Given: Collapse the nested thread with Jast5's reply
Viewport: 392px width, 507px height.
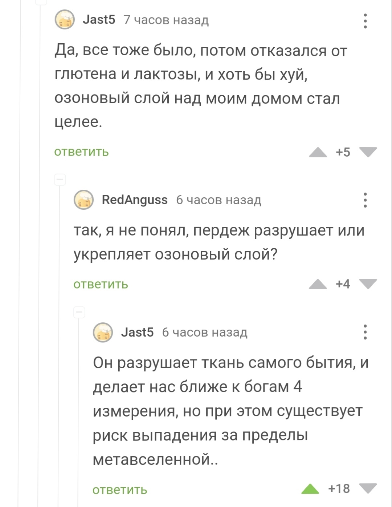Looking at the screenshot, I should 79,312.
